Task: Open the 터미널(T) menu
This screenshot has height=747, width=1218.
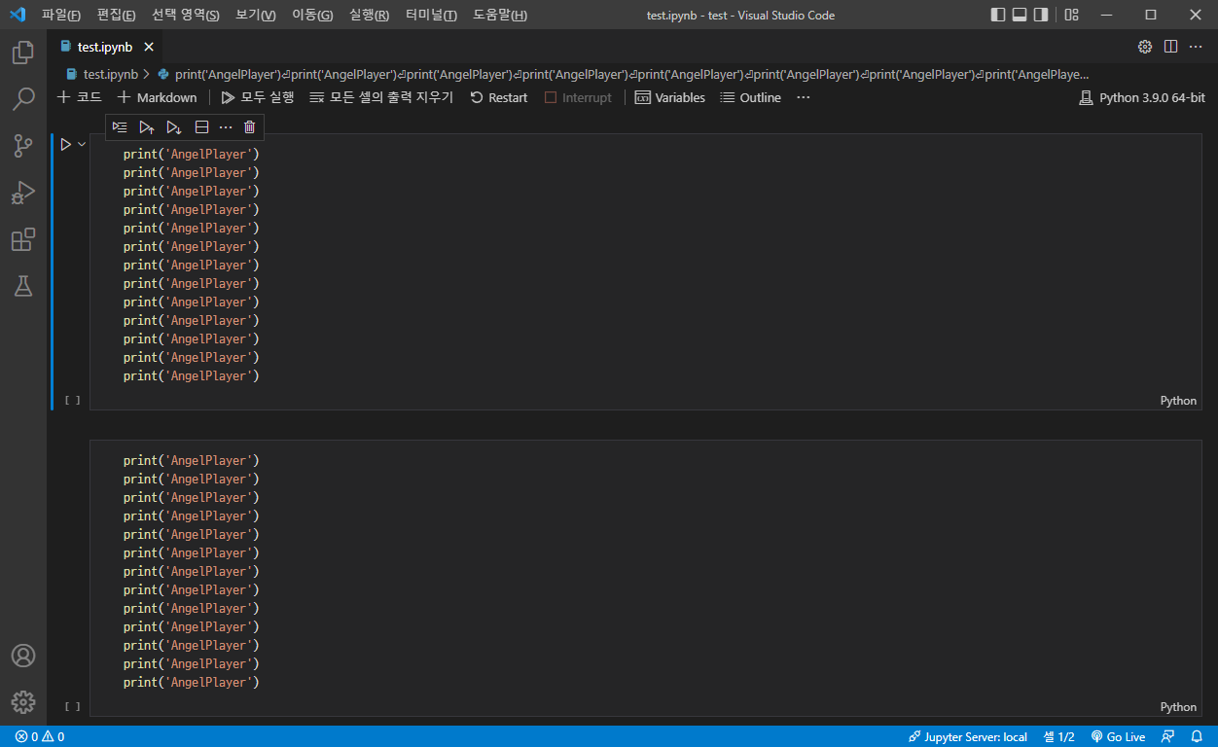Action: click(431, 15)
